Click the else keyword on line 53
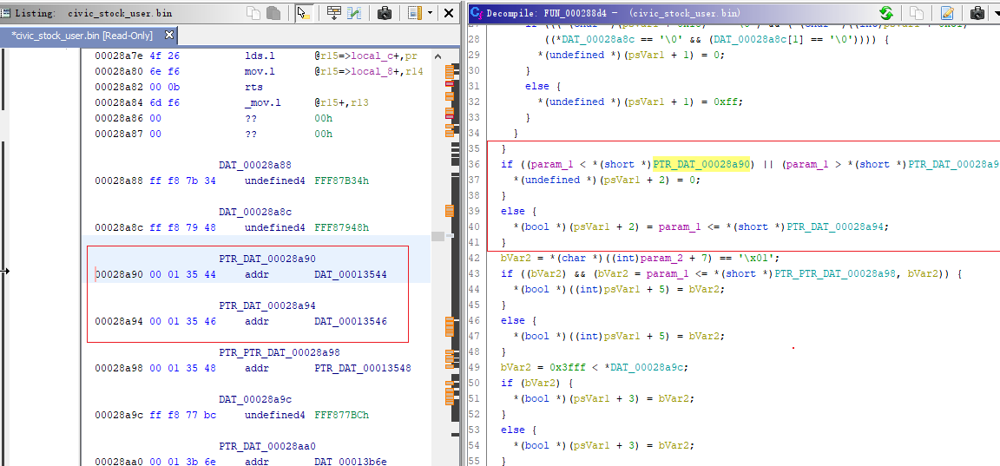 pyautogui.click(x=513, y=430)
